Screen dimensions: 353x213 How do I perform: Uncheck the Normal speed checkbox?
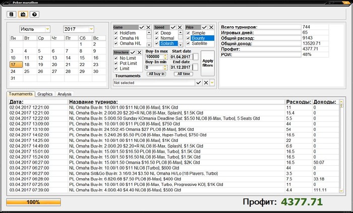tap(157, 38)
